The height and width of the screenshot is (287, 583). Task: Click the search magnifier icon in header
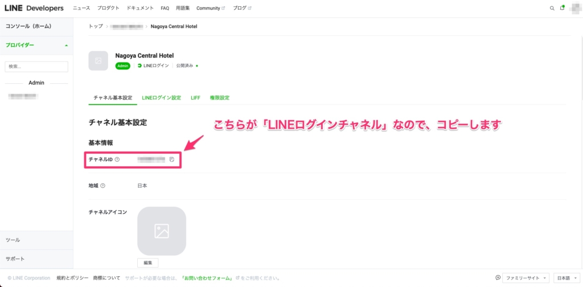click(552, 9)
